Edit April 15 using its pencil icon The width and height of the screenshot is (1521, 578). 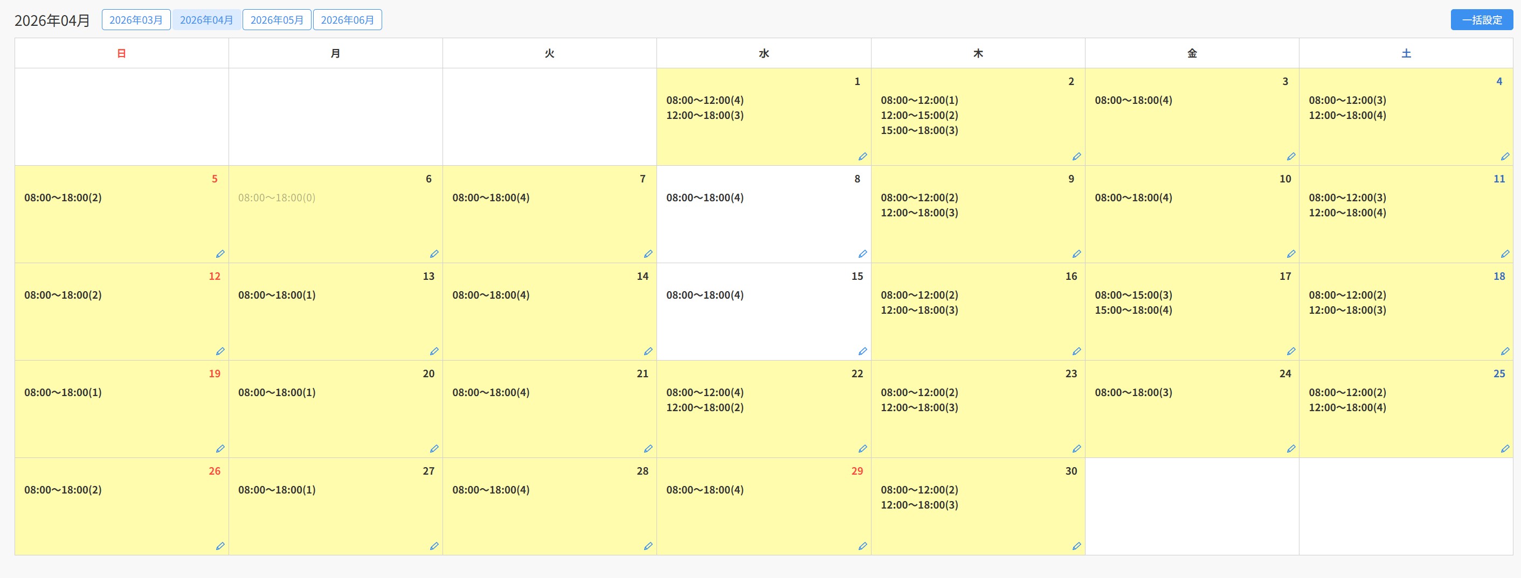[862, 351]
